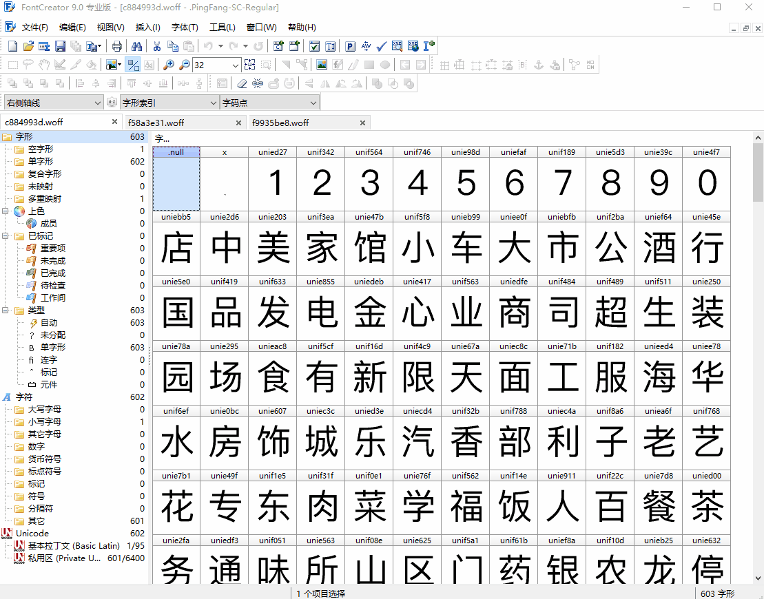The image size is (764, 599).
Task: Select the 标点符号 folder
Action: pos(44,472)
